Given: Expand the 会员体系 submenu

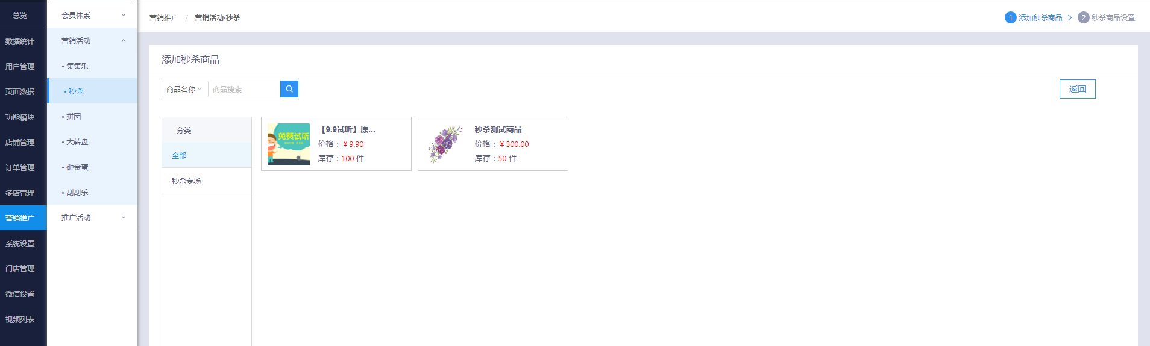Looking at the screenshot, I should click(92, 15).
